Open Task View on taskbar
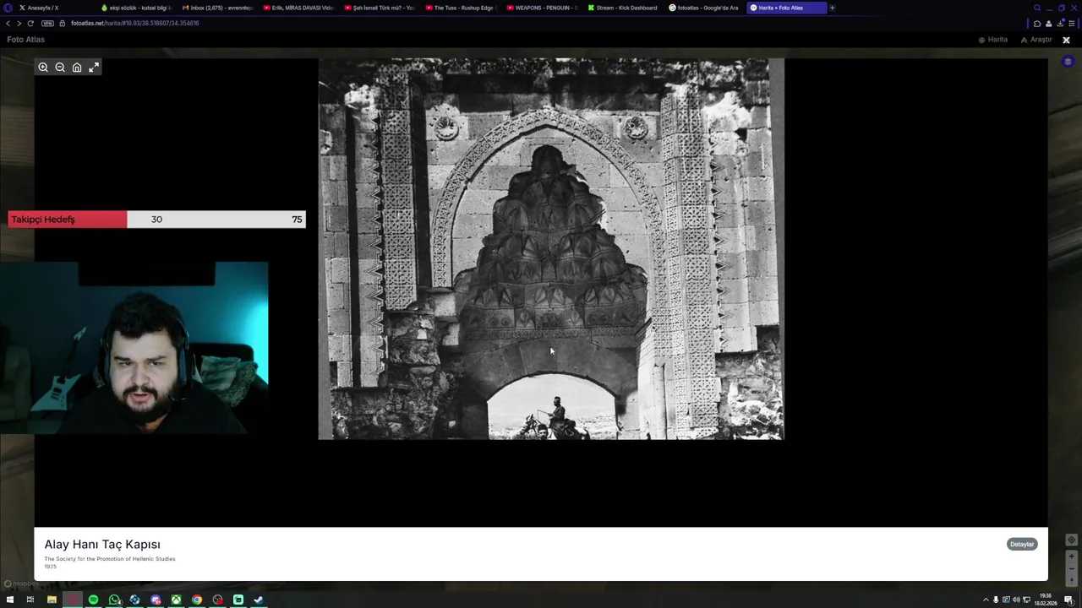Image resolution: width=1082 pixels, height=608 pixels. point(30,600)
